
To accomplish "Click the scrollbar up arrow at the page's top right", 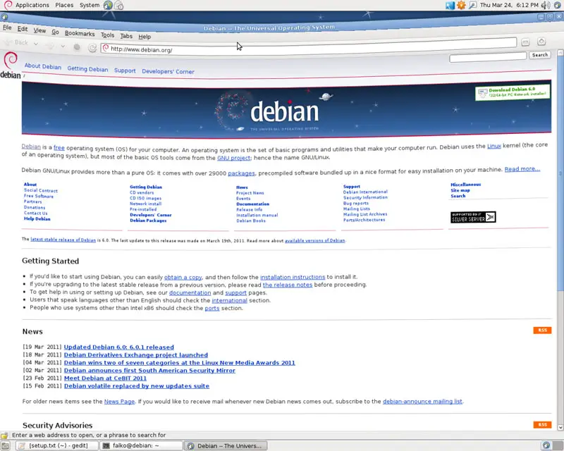I will coord(560,53).
